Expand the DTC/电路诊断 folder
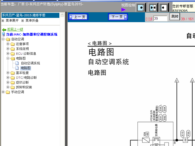This screenshot has width=195, height=146. click(8, 77)
